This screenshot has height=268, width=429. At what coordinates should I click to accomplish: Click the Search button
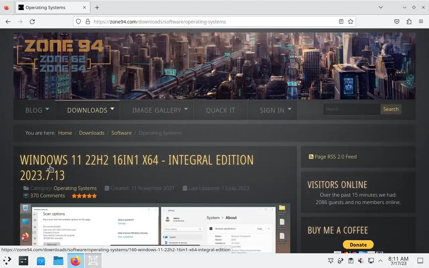pos(391,109)
